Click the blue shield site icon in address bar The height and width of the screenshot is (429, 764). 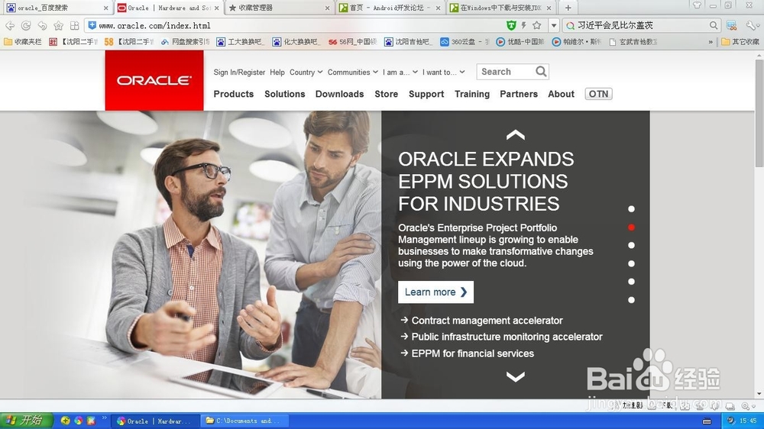[x=92, y=25]
